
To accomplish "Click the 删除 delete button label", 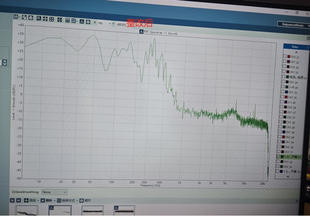I will (49, 200).
